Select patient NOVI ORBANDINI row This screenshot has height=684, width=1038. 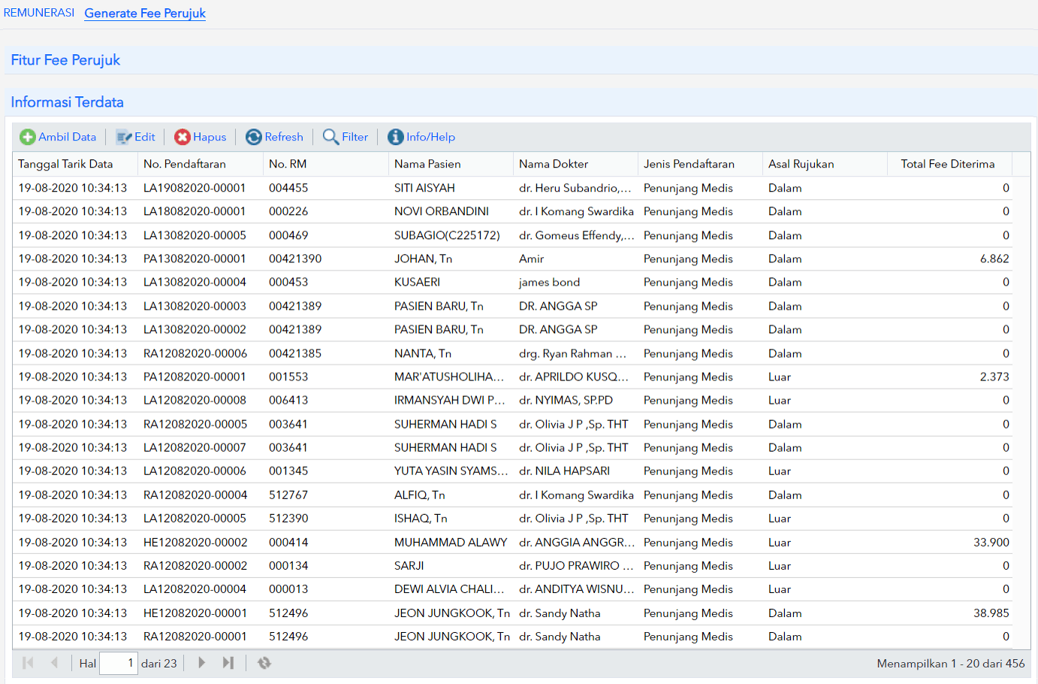[x=512, y=211]
